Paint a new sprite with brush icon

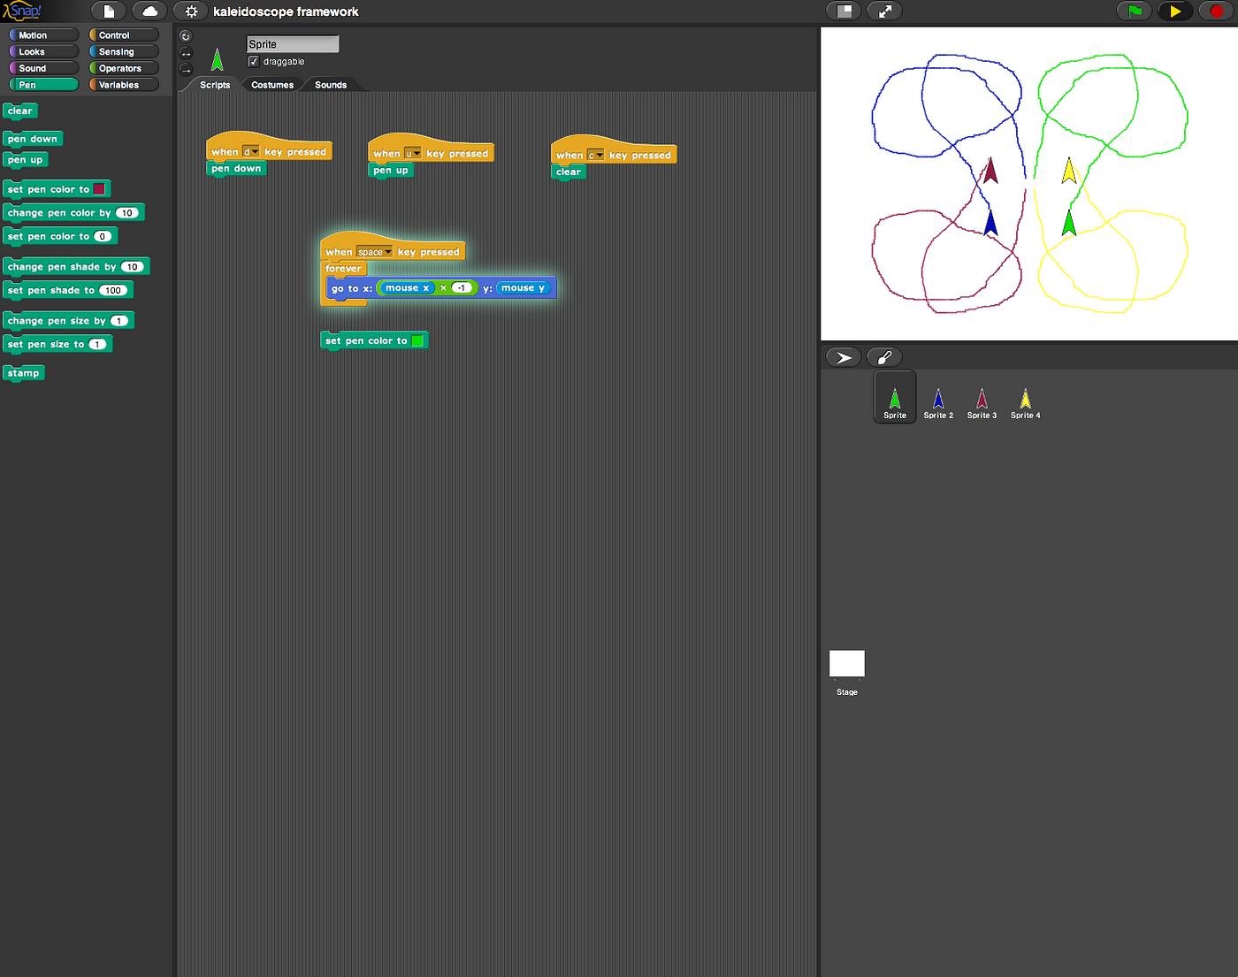point(884,357)
